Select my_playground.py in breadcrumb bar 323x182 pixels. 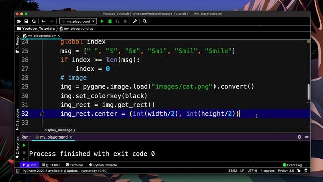coord(76,29)
